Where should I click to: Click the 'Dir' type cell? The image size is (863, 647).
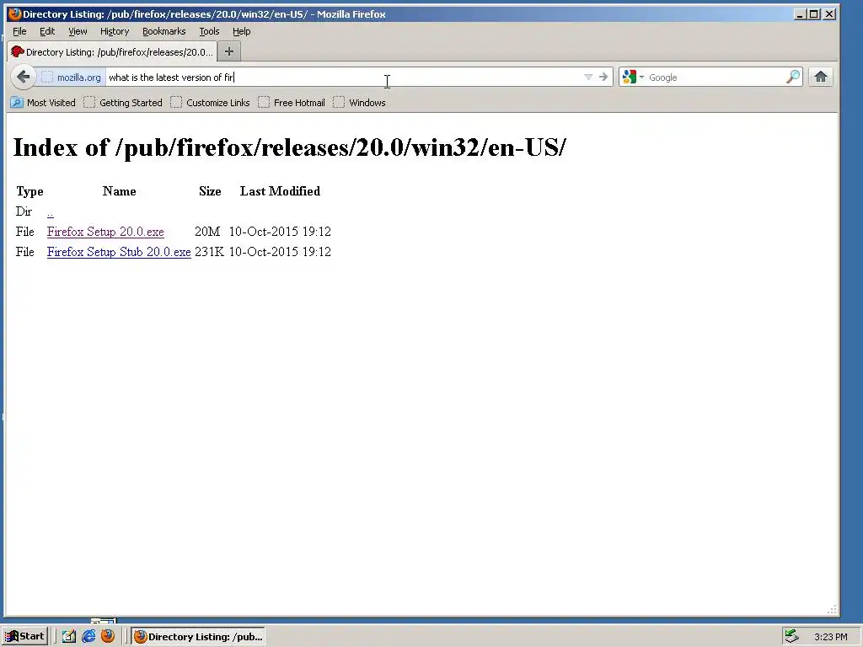24,211
